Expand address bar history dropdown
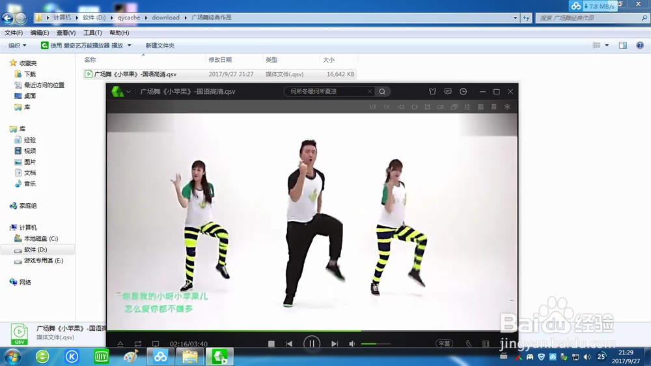 pos(515,18)
